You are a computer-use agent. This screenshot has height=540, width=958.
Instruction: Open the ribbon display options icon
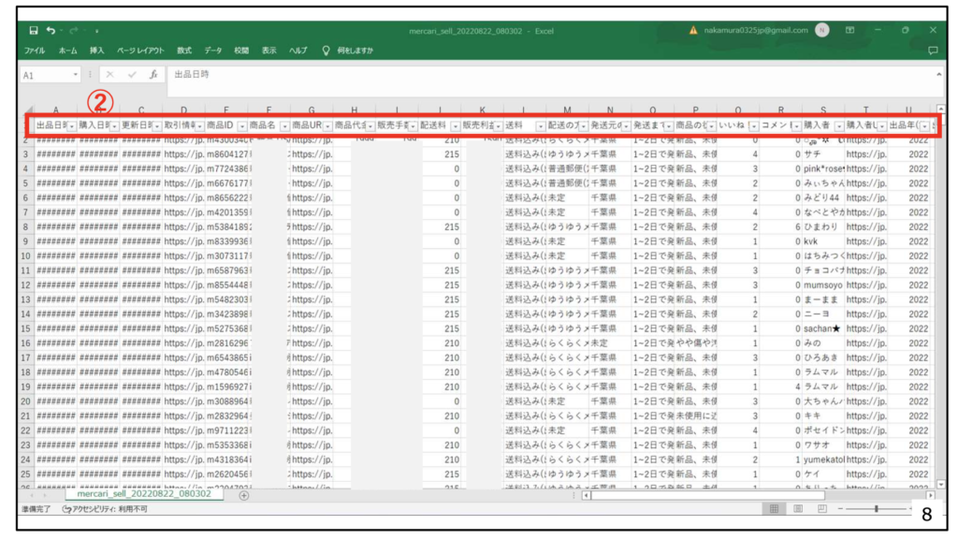[850, 31]
